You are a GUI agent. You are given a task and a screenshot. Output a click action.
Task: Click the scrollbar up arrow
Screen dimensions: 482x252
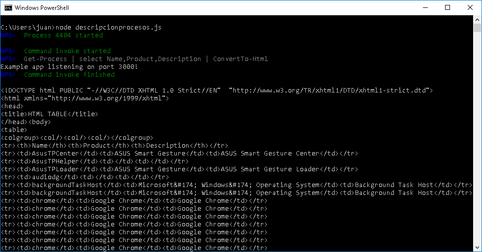click(x=477, y=20)
